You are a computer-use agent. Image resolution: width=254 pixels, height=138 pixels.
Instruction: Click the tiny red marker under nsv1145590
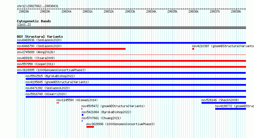click(x=58, y=103)
